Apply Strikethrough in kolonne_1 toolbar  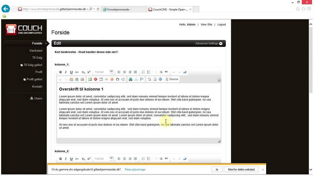[77, 72]
